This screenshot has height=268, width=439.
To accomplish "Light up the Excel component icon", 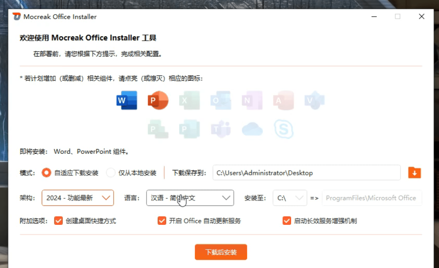I will [189, 100].
